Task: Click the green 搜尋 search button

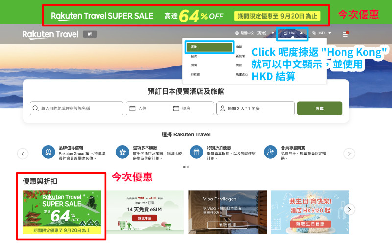Action: pyautogui.click(x=320, y=108)
